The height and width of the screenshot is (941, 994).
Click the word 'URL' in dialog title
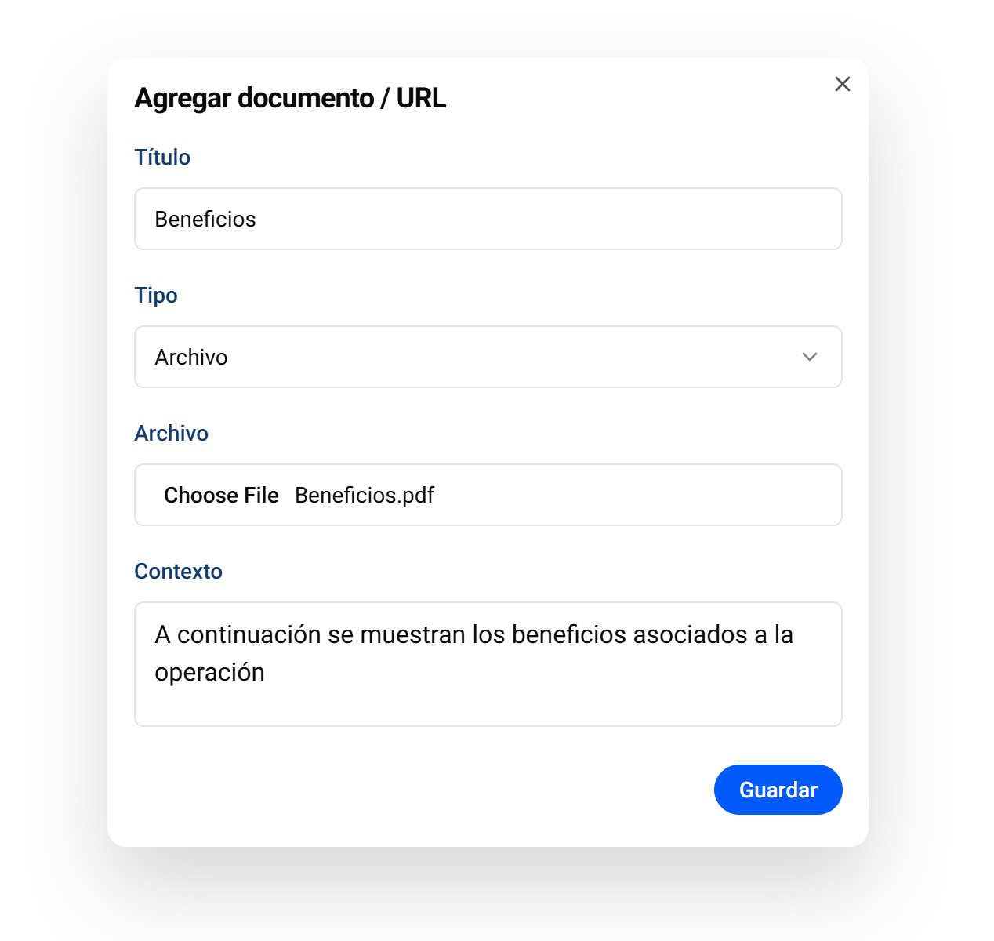click(x=421, y=98)
